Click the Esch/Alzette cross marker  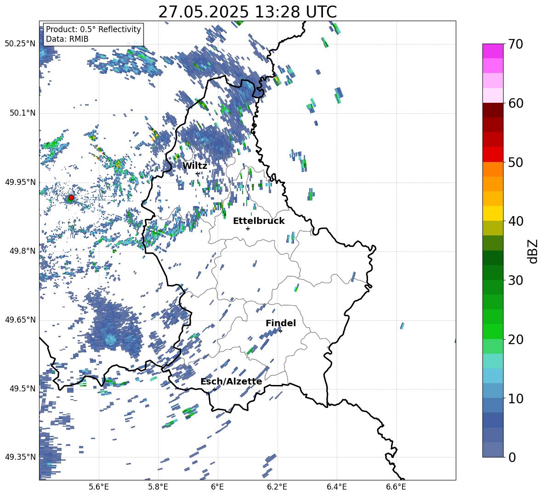tap(215, 389)
